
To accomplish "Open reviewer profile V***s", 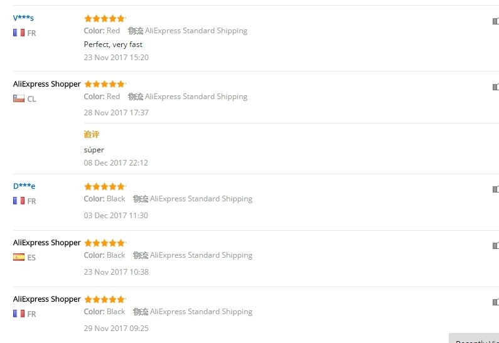I will (23, 18).
